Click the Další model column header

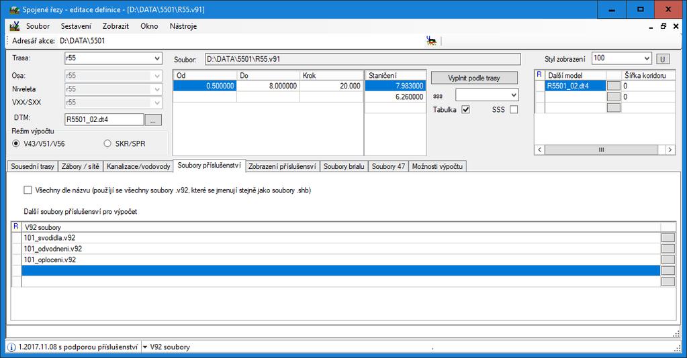[576, 75]
